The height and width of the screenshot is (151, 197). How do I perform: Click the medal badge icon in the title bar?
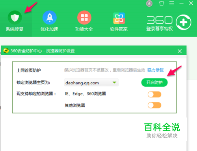[x=149, y=4]
